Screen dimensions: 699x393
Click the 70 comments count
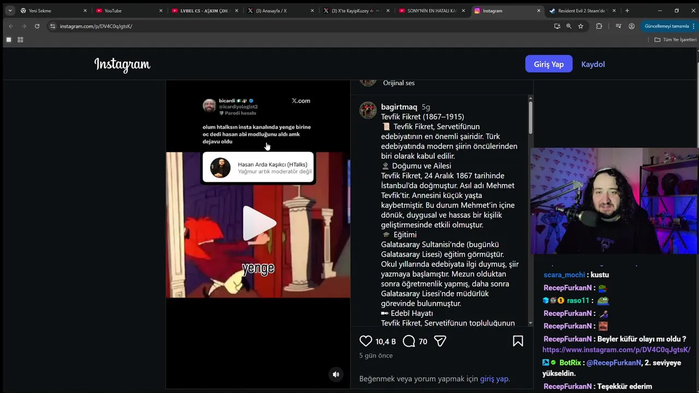point(423,342)
